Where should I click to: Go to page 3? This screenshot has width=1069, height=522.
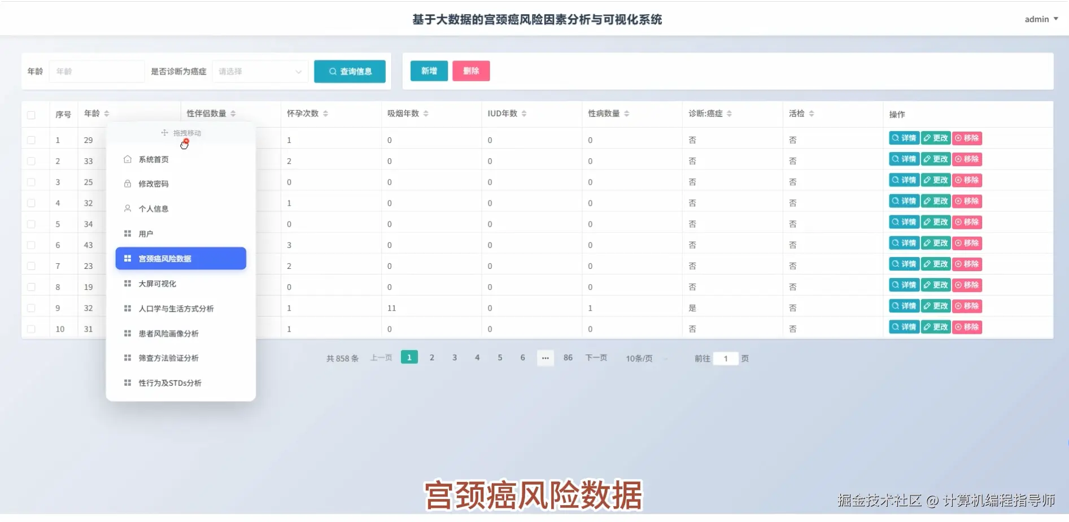point(455,358)
